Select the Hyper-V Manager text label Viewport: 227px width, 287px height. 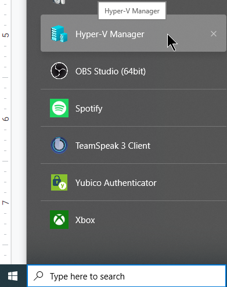(x=110, y=34)
